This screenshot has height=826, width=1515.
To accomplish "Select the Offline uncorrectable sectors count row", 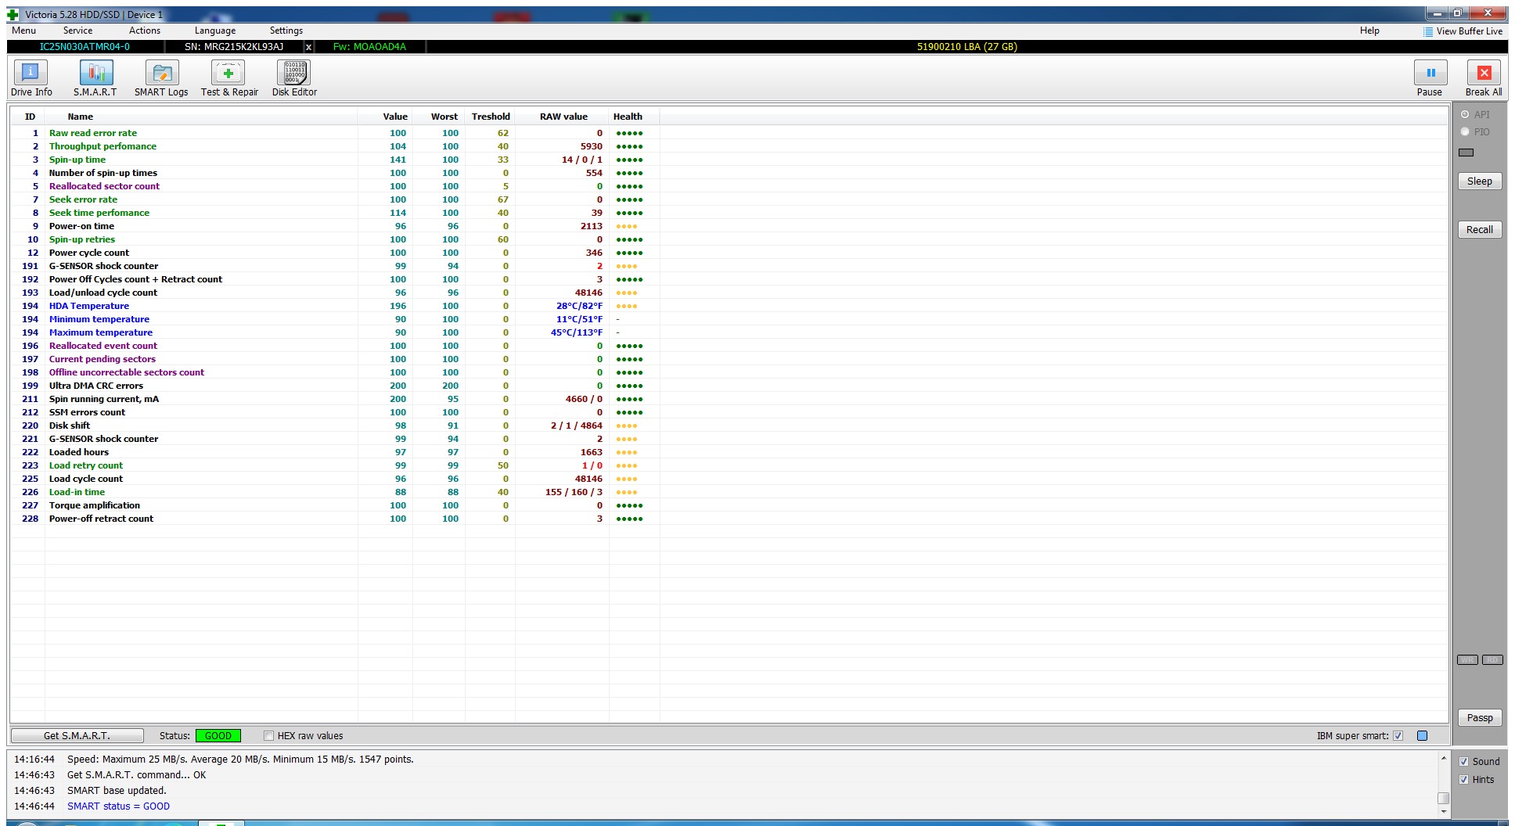I will pos(335,372).
